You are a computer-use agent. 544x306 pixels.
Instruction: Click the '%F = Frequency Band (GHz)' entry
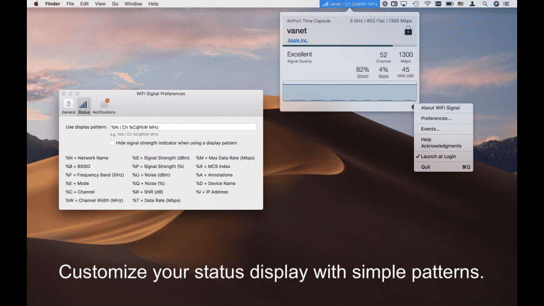[94, 175]
